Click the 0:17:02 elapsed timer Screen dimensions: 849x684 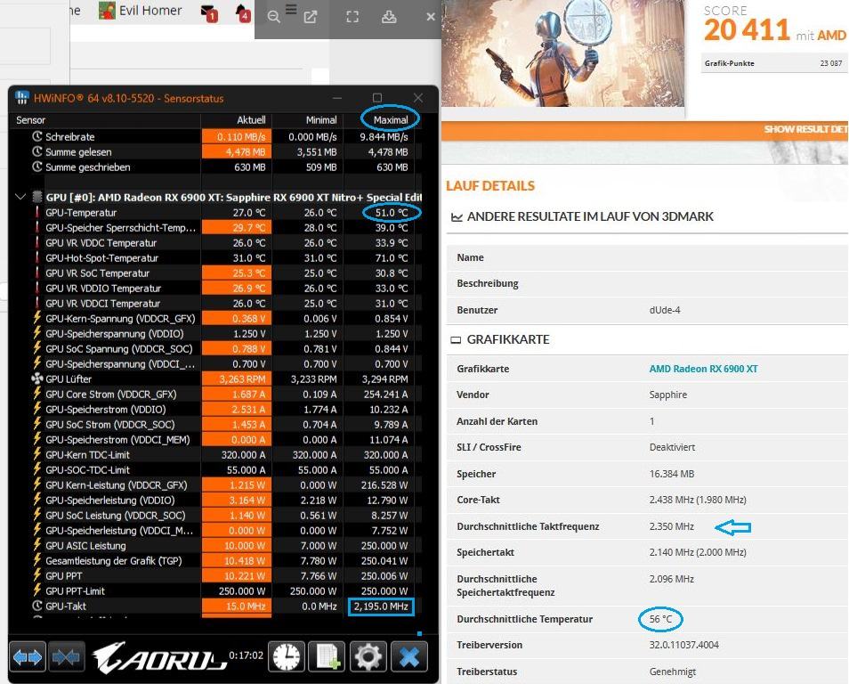[x=246, y=655]
